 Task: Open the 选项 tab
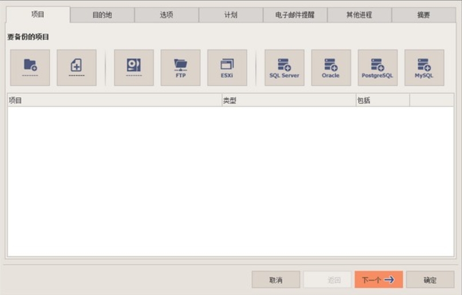[167, 15]
